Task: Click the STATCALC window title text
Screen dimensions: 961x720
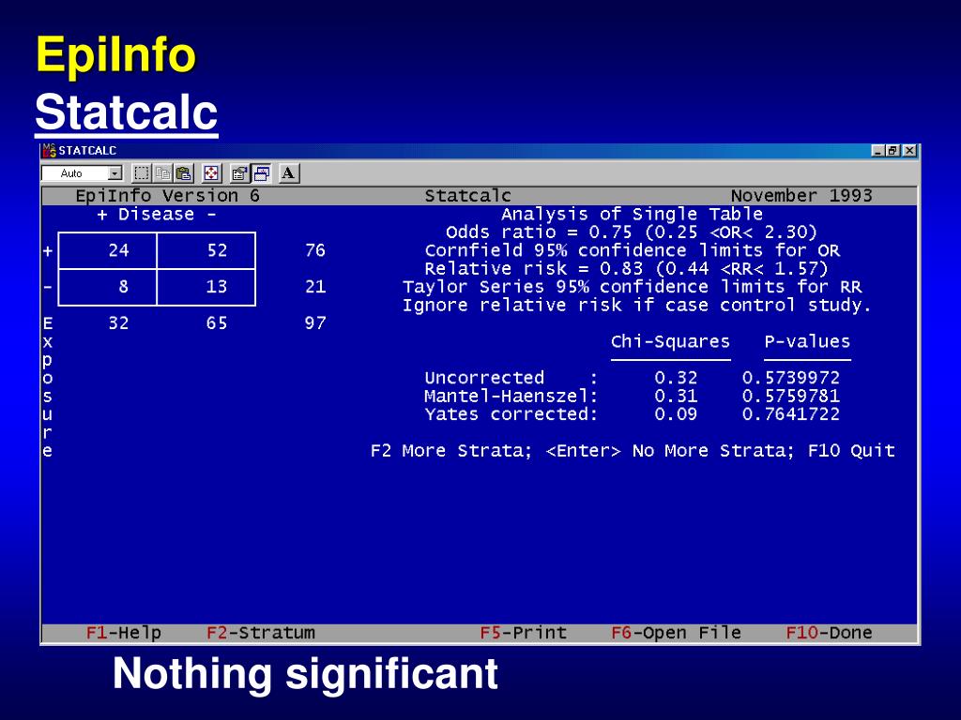Action: tap(87, 151)
